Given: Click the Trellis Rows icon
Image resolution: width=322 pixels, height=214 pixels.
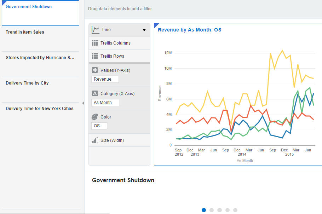Looking at the screenshot, I should tap(95, 56).
